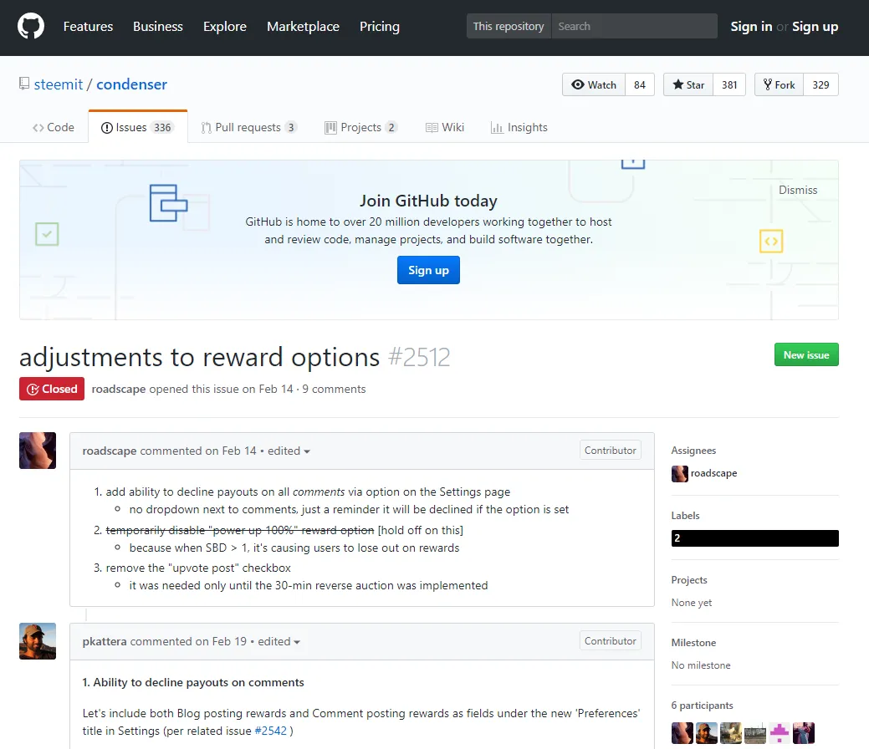Screen dimensions: 869x749
Task: Click first participant avatar in participants list
Action: coord(682,733)
